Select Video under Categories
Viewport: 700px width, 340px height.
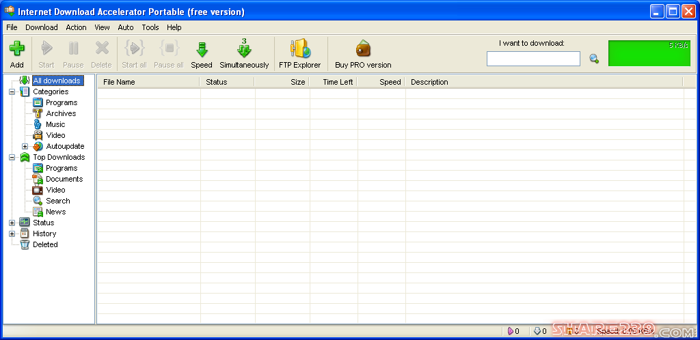tap(55, 135)
